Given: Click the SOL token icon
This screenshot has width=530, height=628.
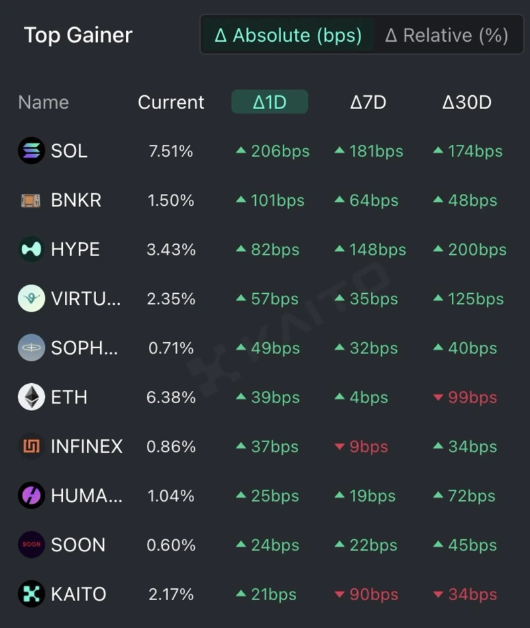Looking at the screenshot, I should pyautogui.click(x=31, y=151).
